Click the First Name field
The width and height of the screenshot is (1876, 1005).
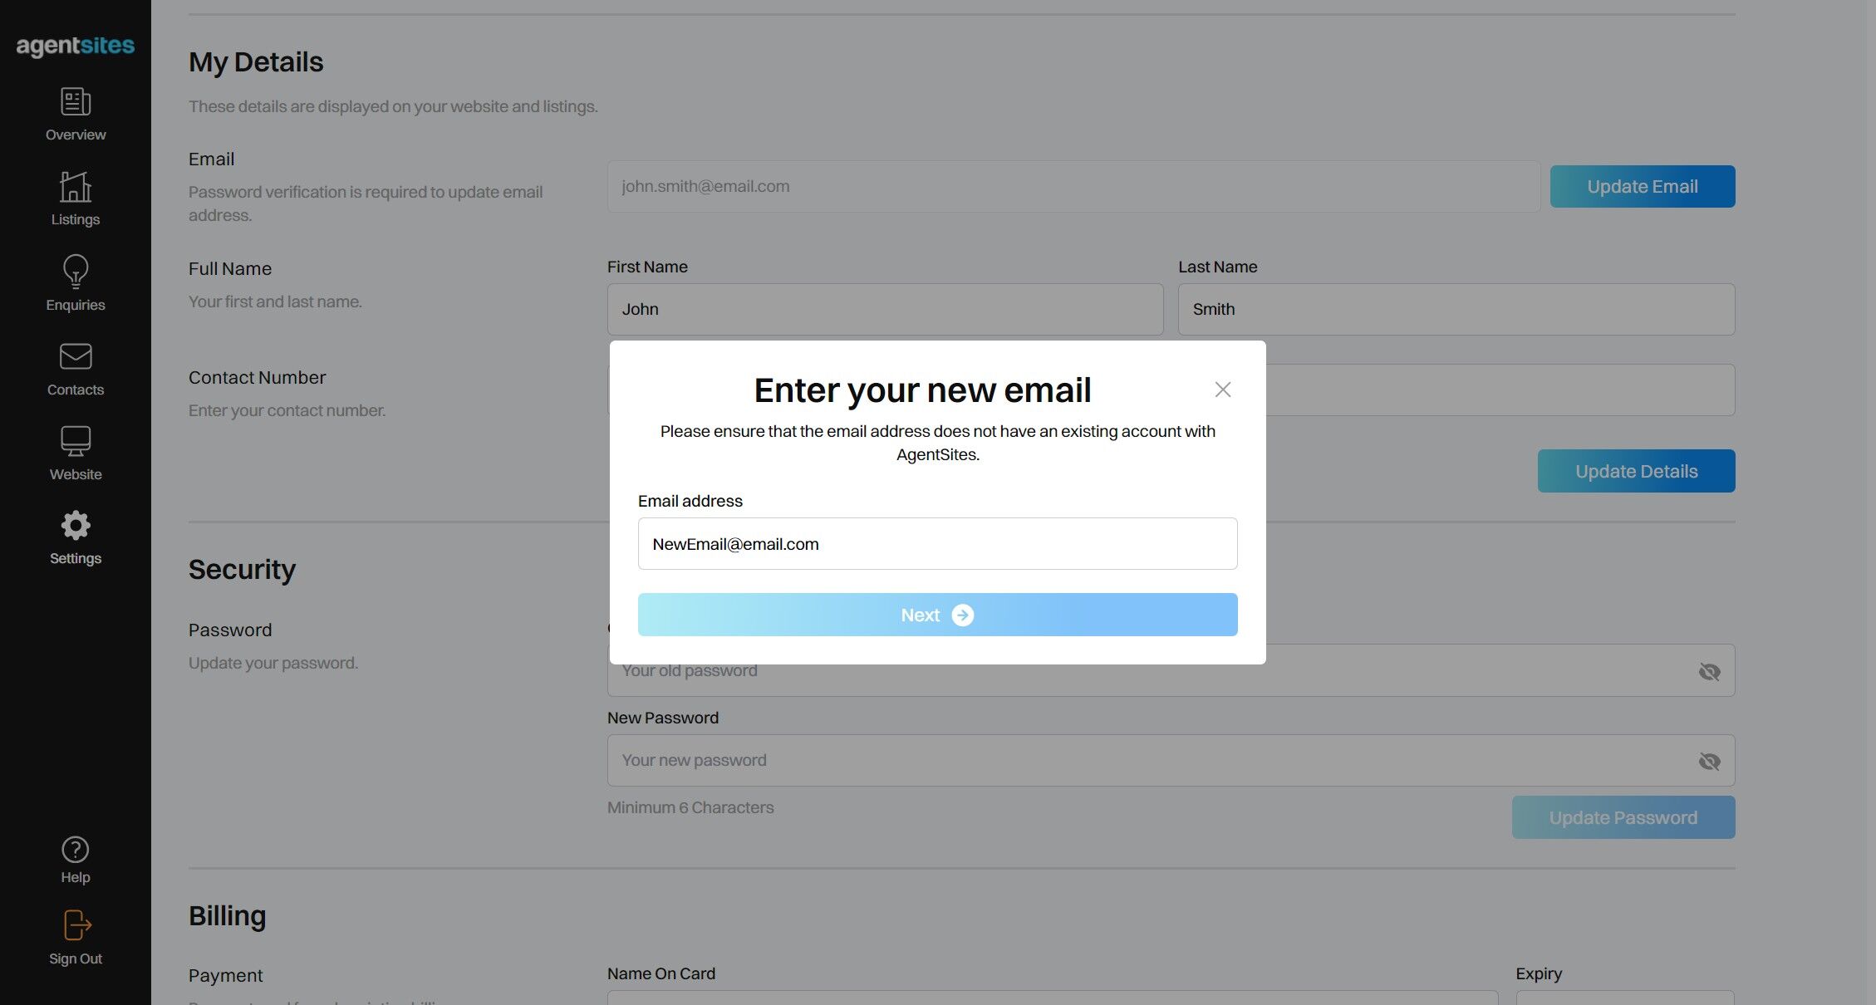tap(885, 309)
